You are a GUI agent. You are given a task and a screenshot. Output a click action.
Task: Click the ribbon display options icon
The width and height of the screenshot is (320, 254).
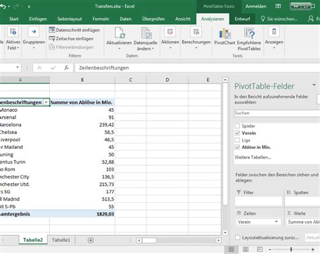278,6
